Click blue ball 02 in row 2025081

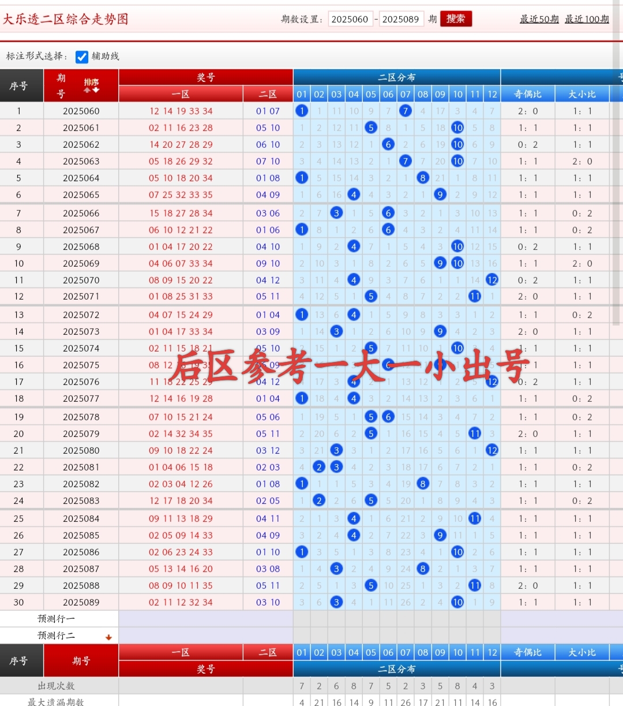coord(319,467)
